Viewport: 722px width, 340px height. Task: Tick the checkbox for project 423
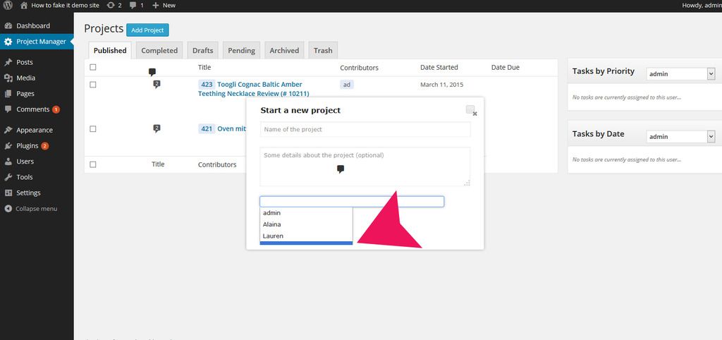coord(93,85)
